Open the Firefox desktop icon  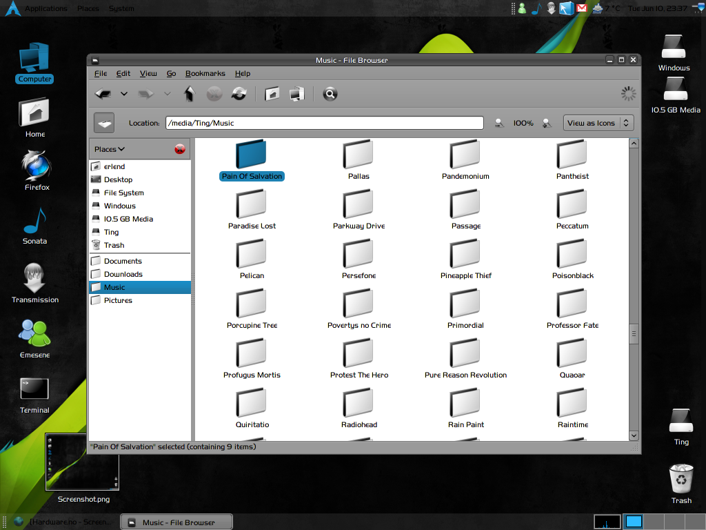coord(37,171)
